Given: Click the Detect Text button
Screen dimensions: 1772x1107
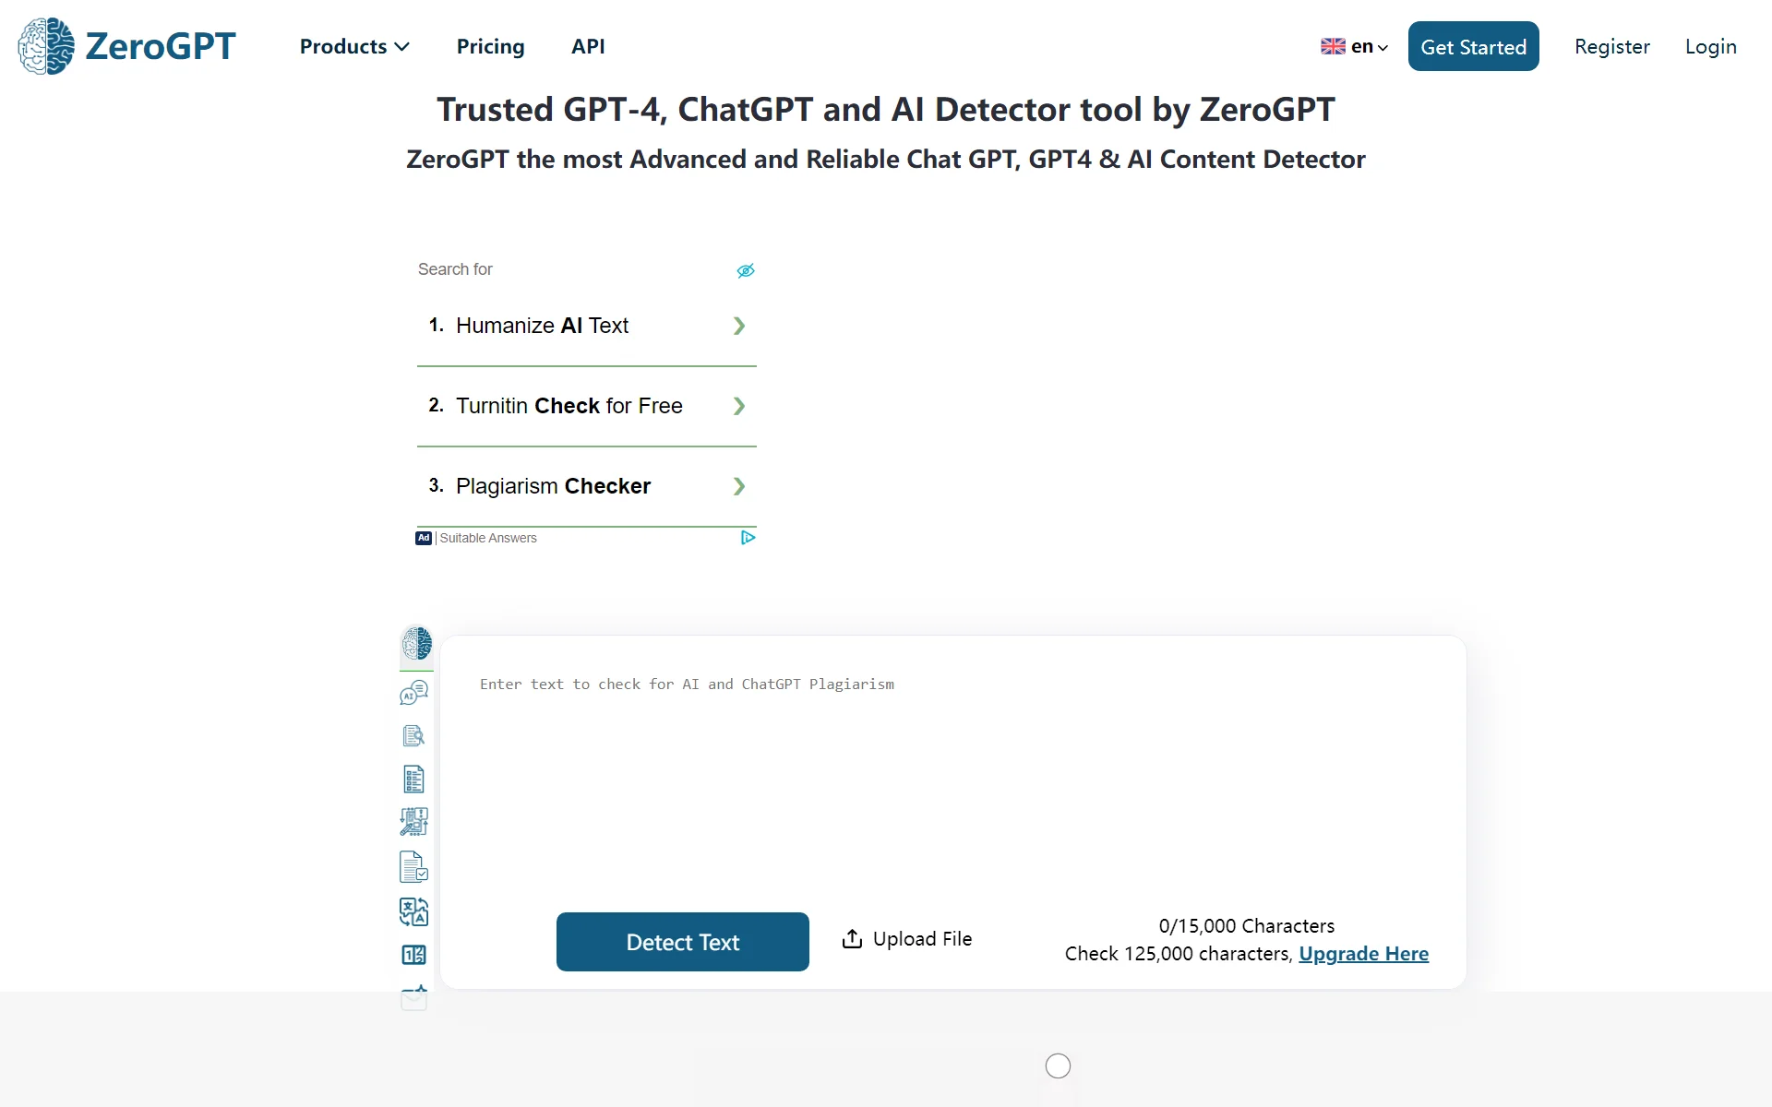Looking at the screenshot, I should pyautogui.click(x=683, y=942).
